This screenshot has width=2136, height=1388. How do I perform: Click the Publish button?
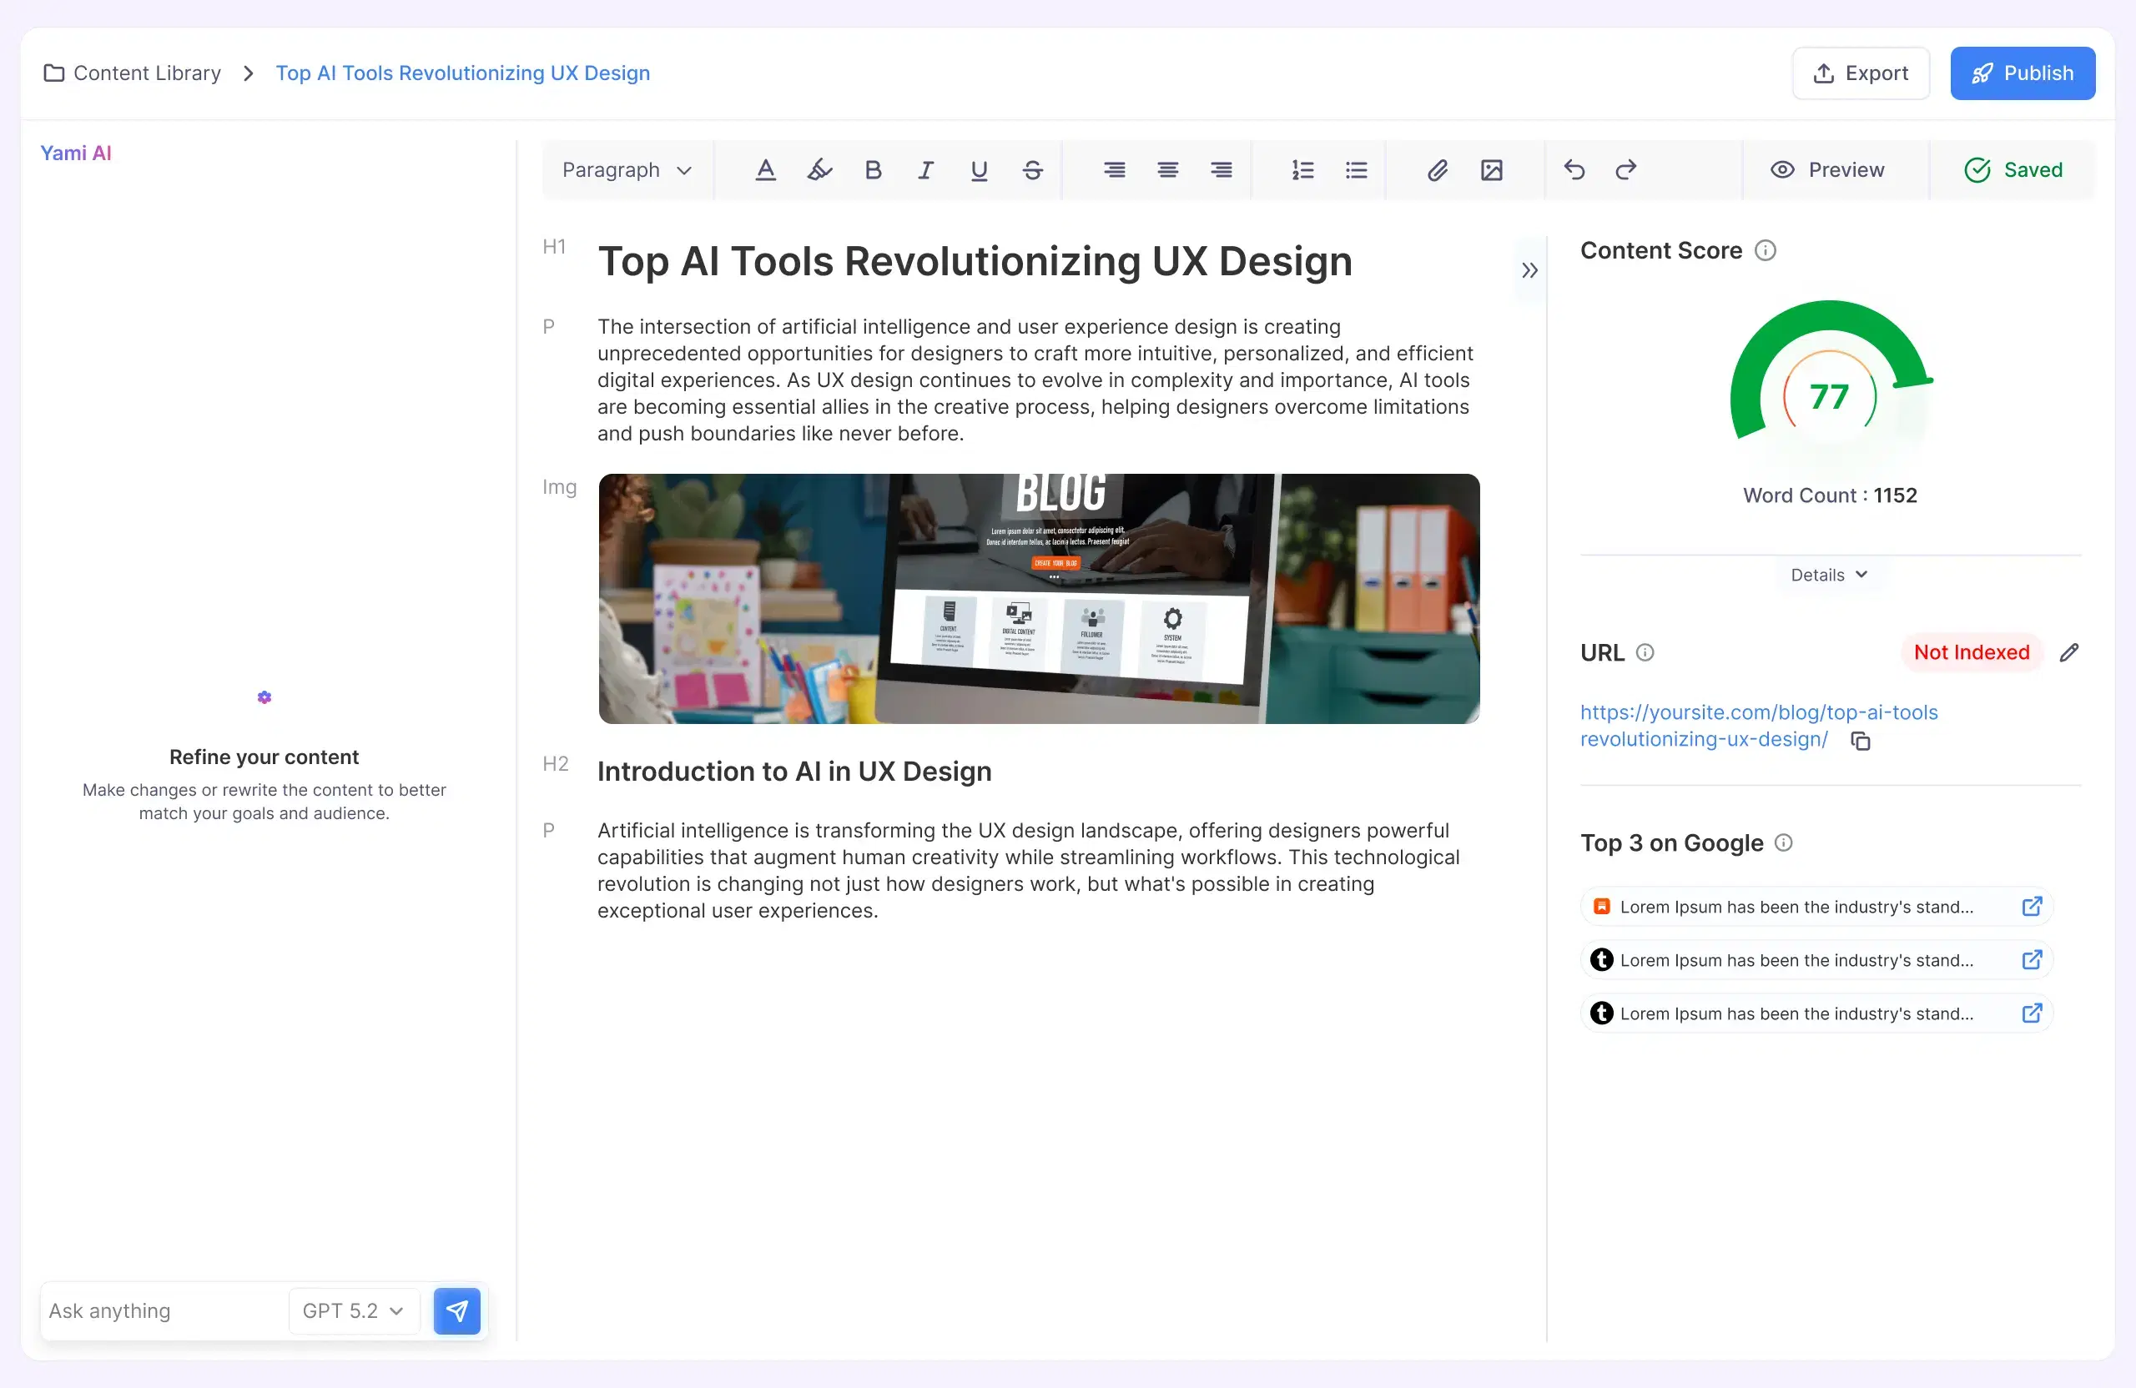point(2022,73)
